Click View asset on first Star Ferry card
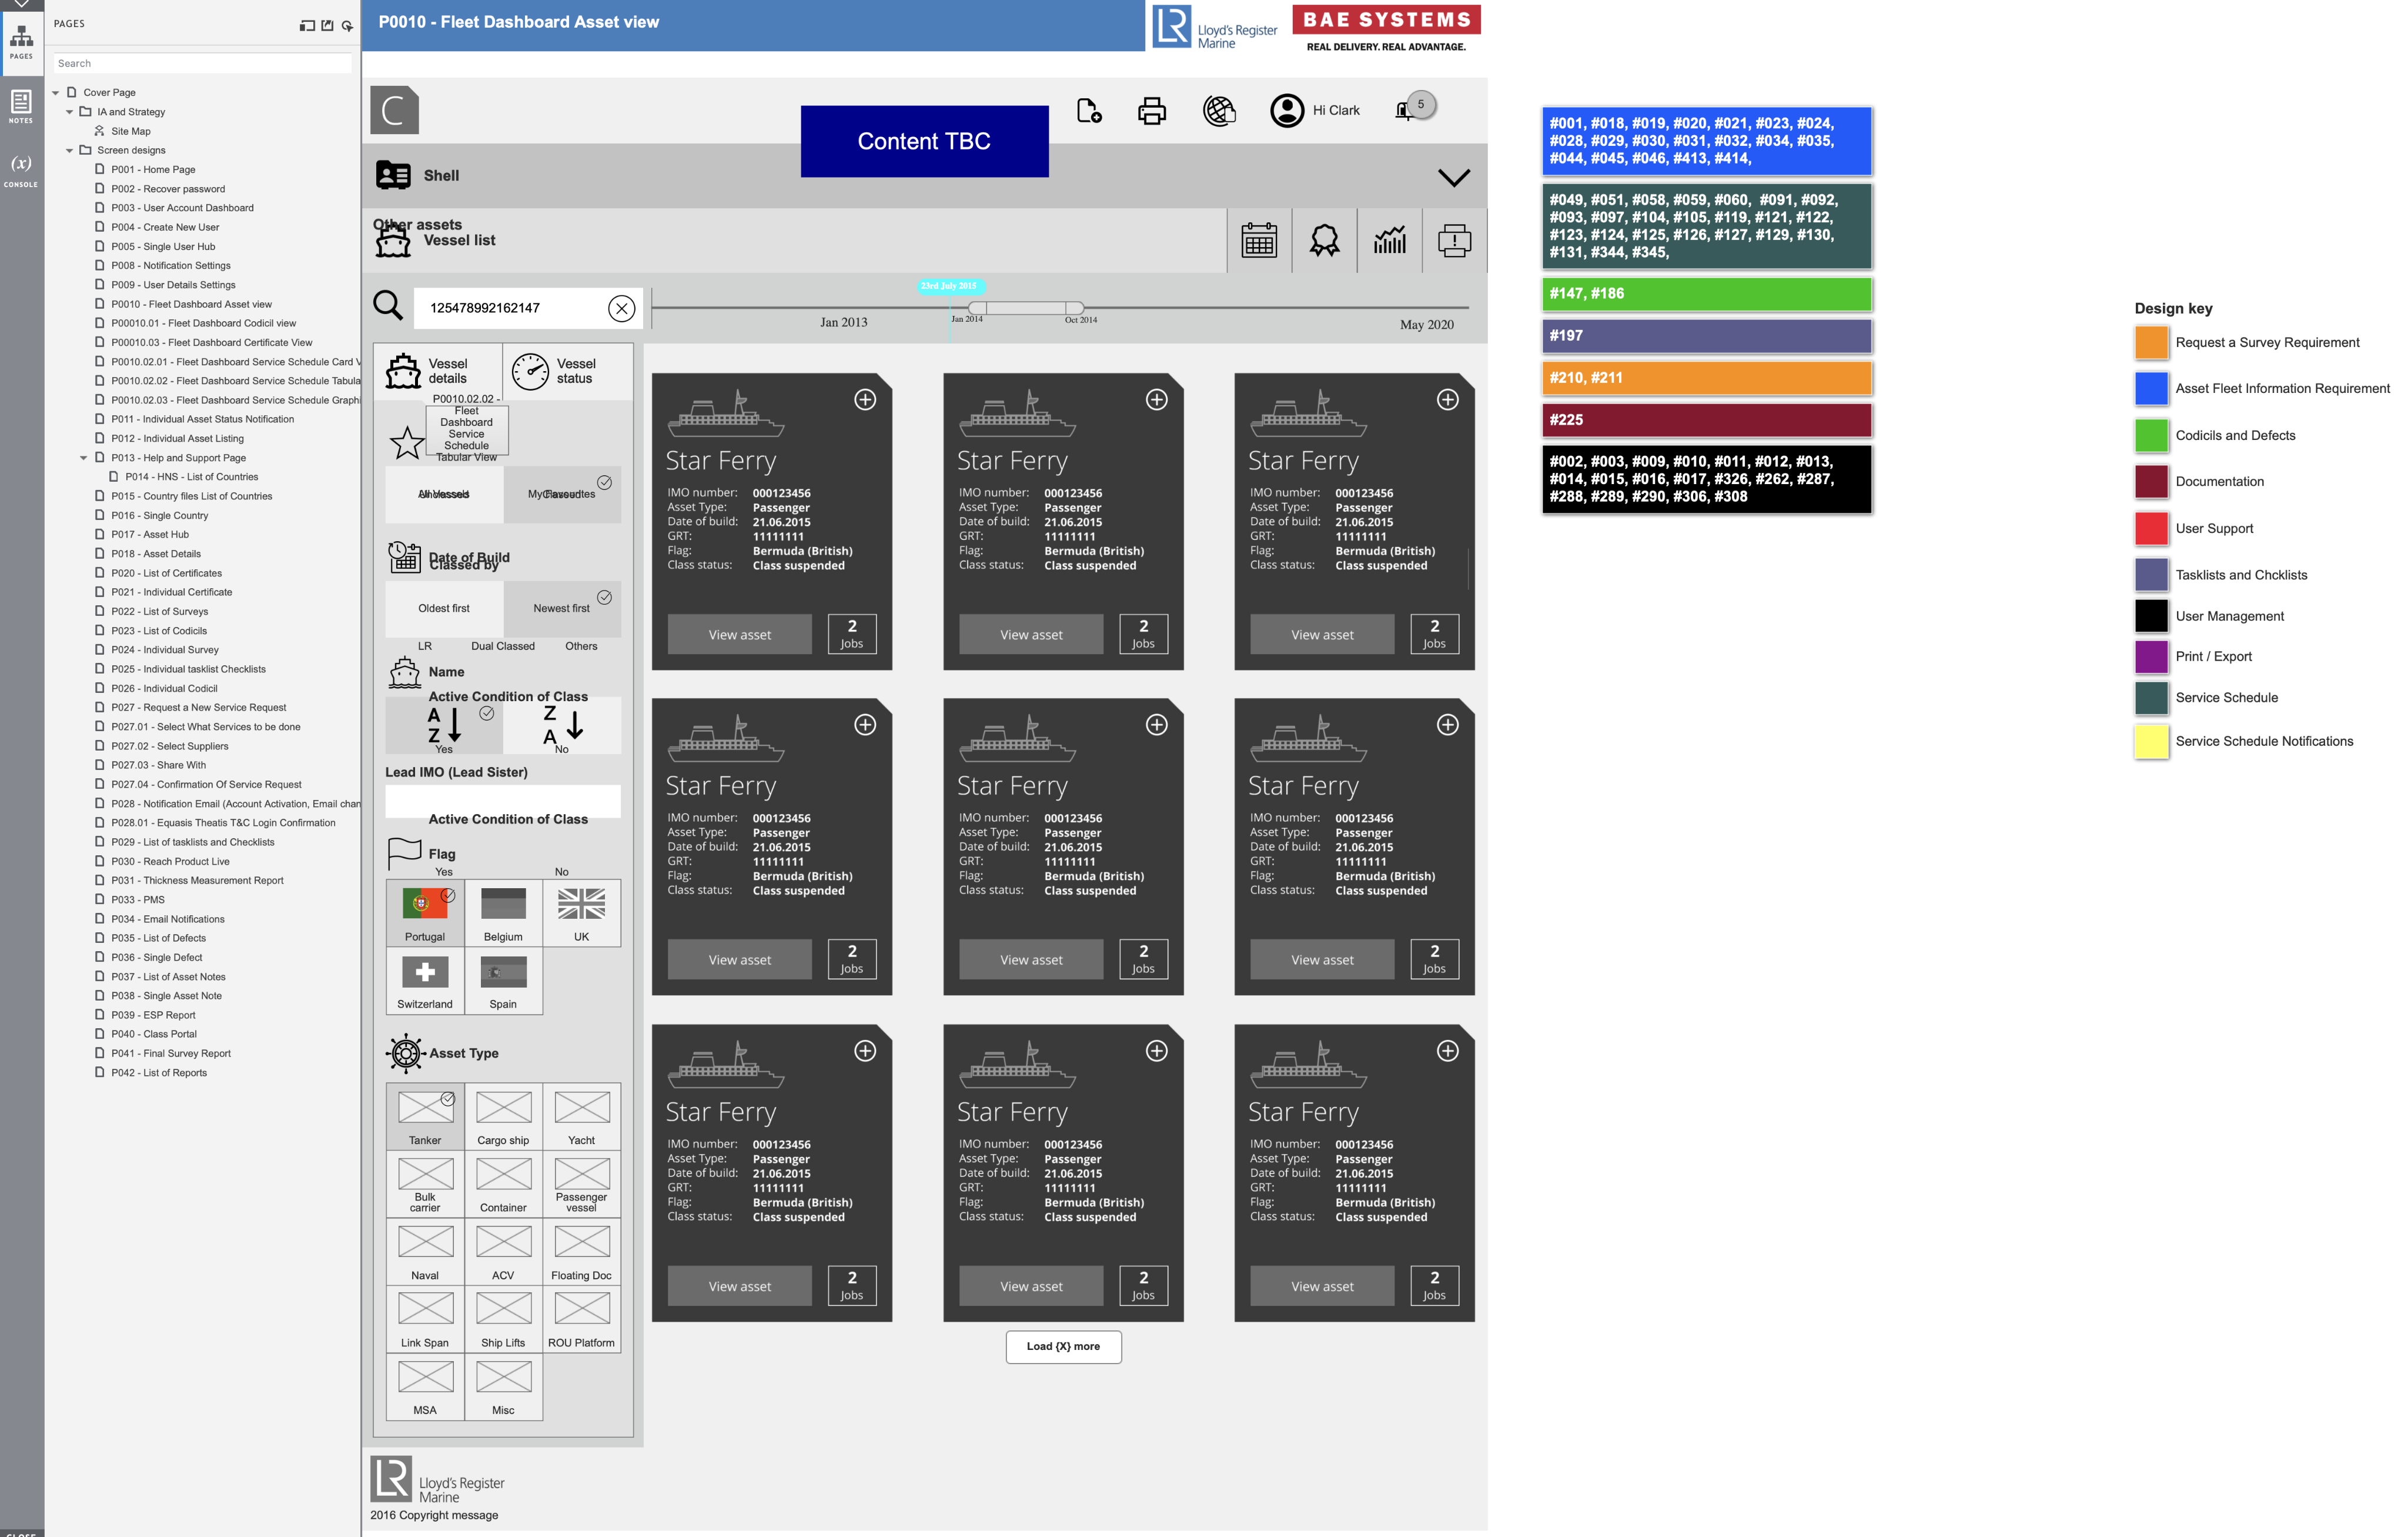The height and width of the screenshot is (1537, 2408). point(739,635)
